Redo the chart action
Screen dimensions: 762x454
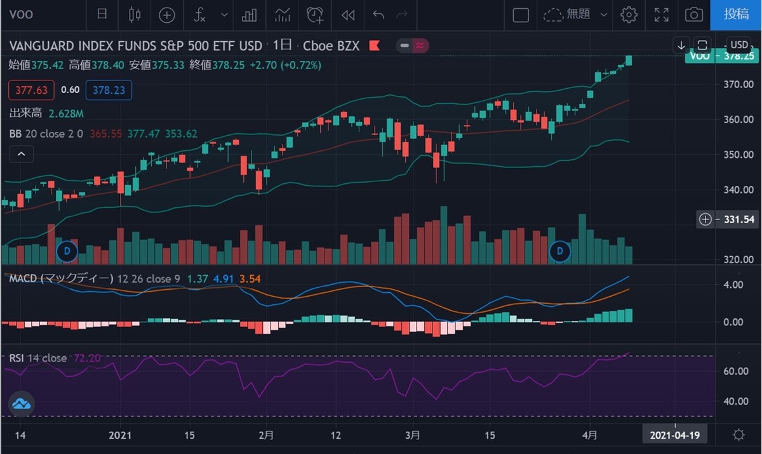coord(401,15)
